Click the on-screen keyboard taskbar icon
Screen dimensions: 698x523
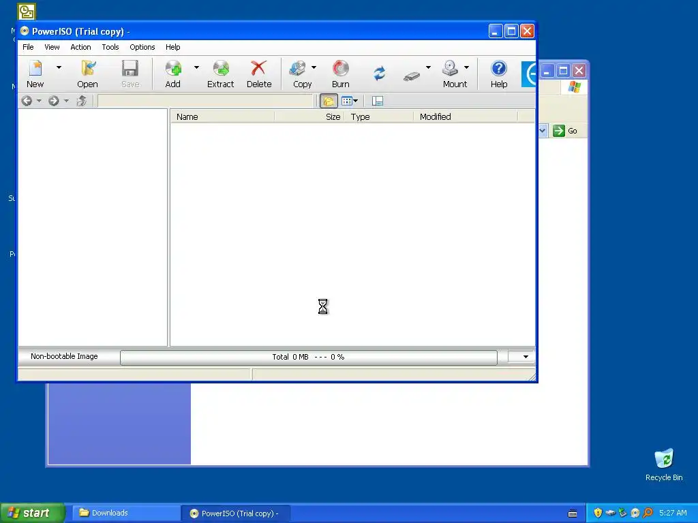coord(573,513)
